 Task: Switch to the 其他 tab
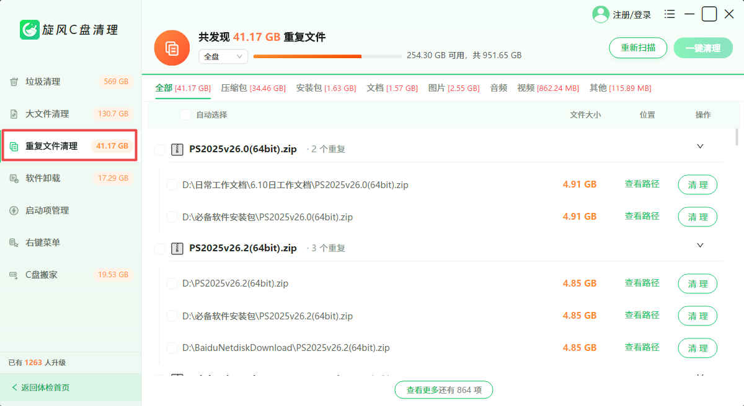621,89
